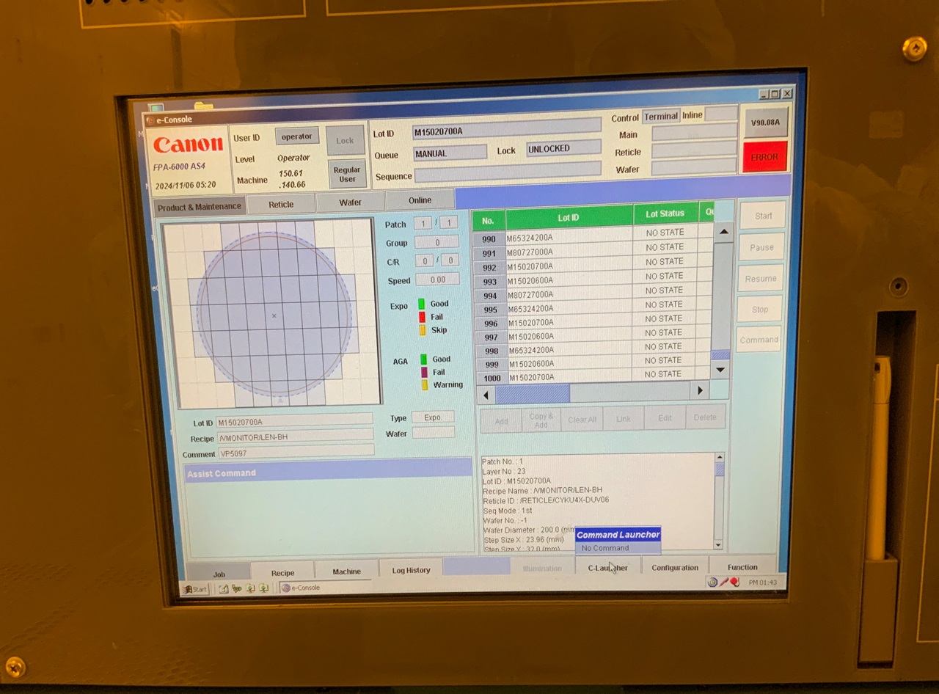Click the red round system tray icon
This screenshot has width=939, height=694.
pos(734,582)
